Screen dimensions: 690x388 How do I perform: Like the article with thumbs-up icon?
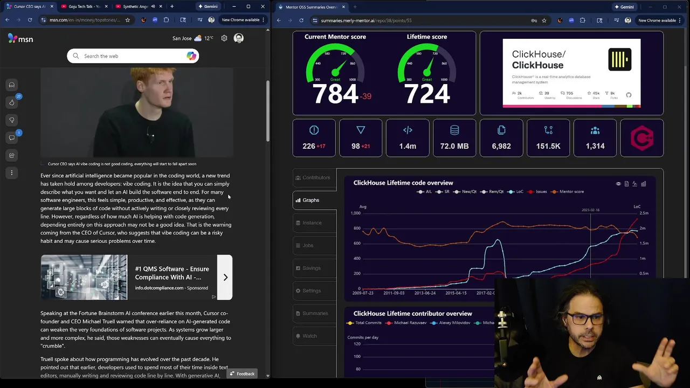coord(12,102)
